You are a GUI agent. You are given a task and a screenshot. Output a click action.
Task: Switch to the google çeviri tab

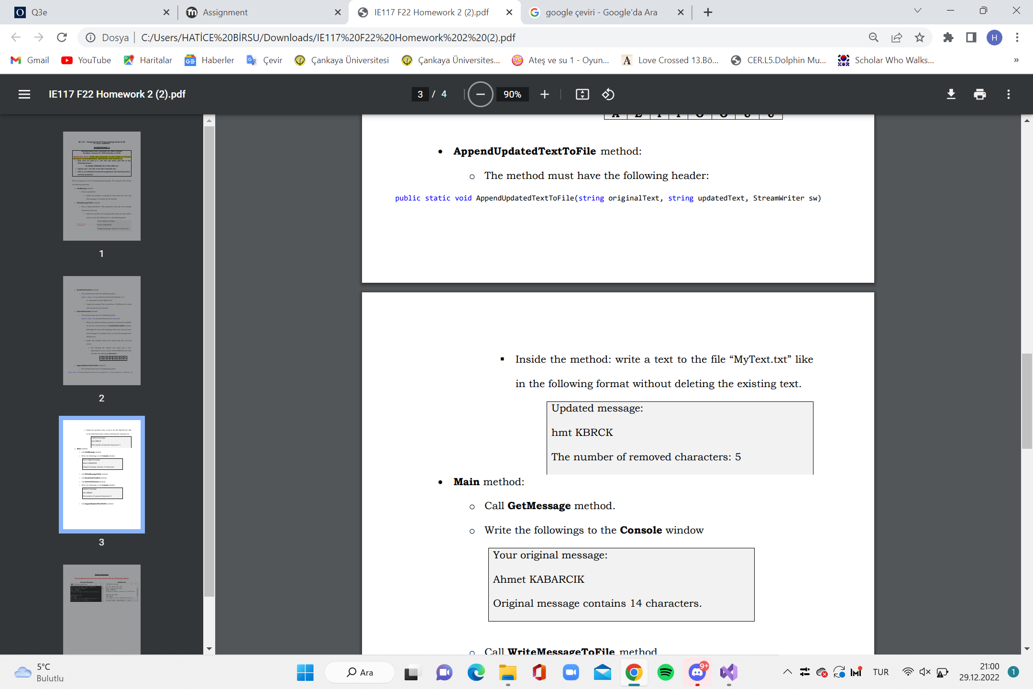[x=601, y=12]
